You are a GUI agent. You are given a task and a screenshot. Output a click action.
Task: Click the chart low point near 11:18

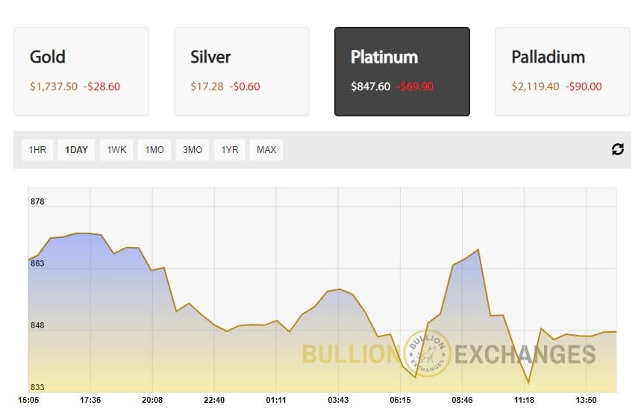pyautogui.click(x=528, y=383)
